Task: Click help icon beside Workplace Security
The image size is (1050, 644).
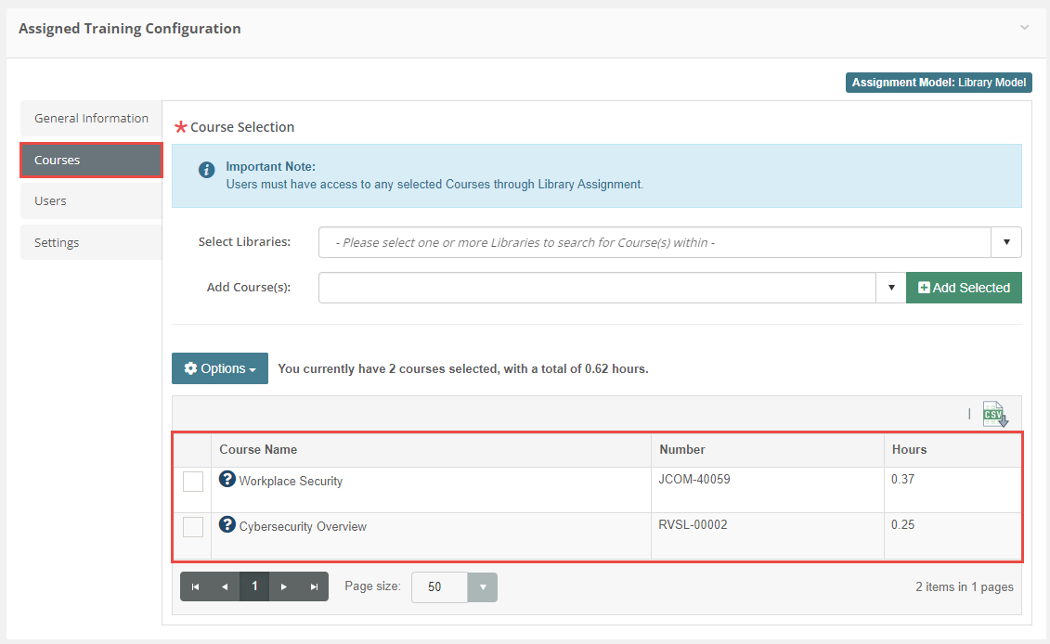Action: tap(227, 479)
